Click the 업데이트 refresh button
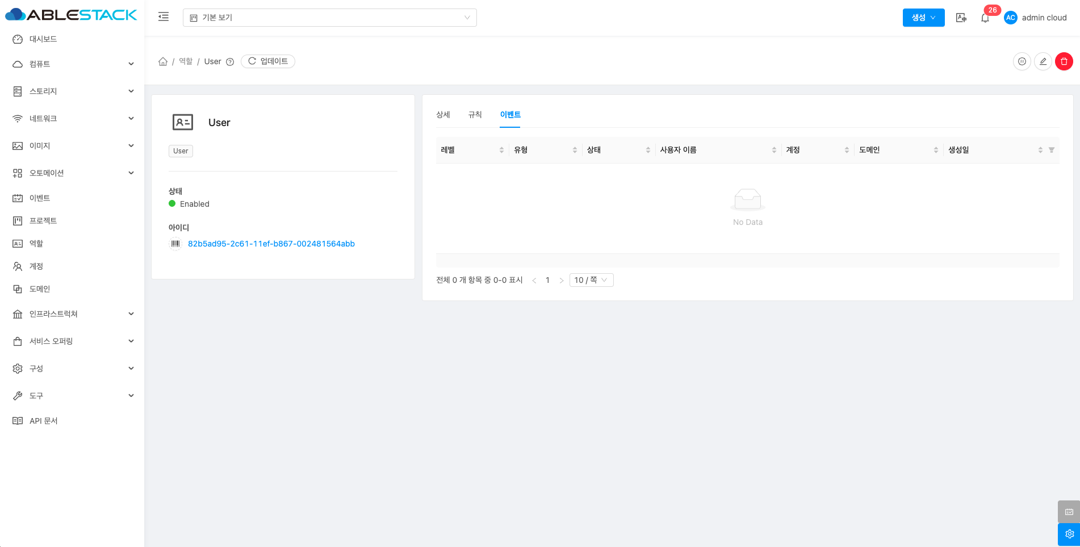Viewport: 1080px width, 547px height. pos(268,61)
